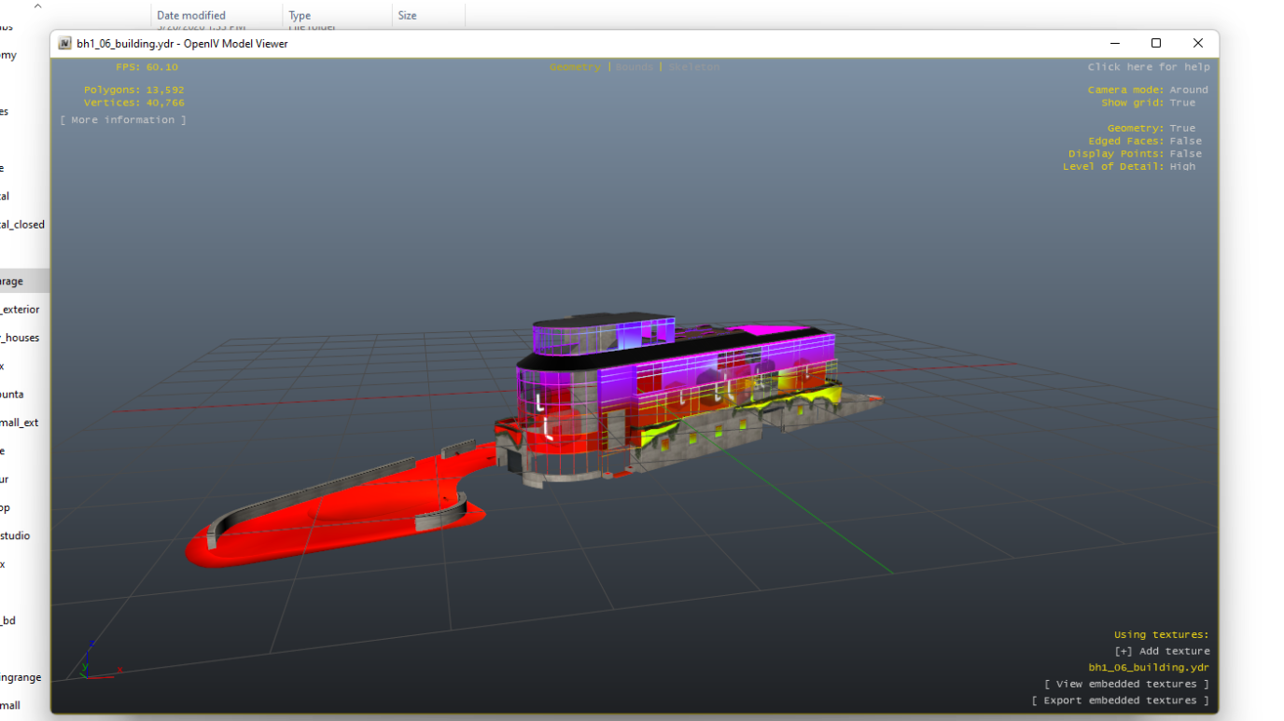Select the 'al_closed' folder in the sidebar
Screen dimensions: 1284x721
click(24, 225)
